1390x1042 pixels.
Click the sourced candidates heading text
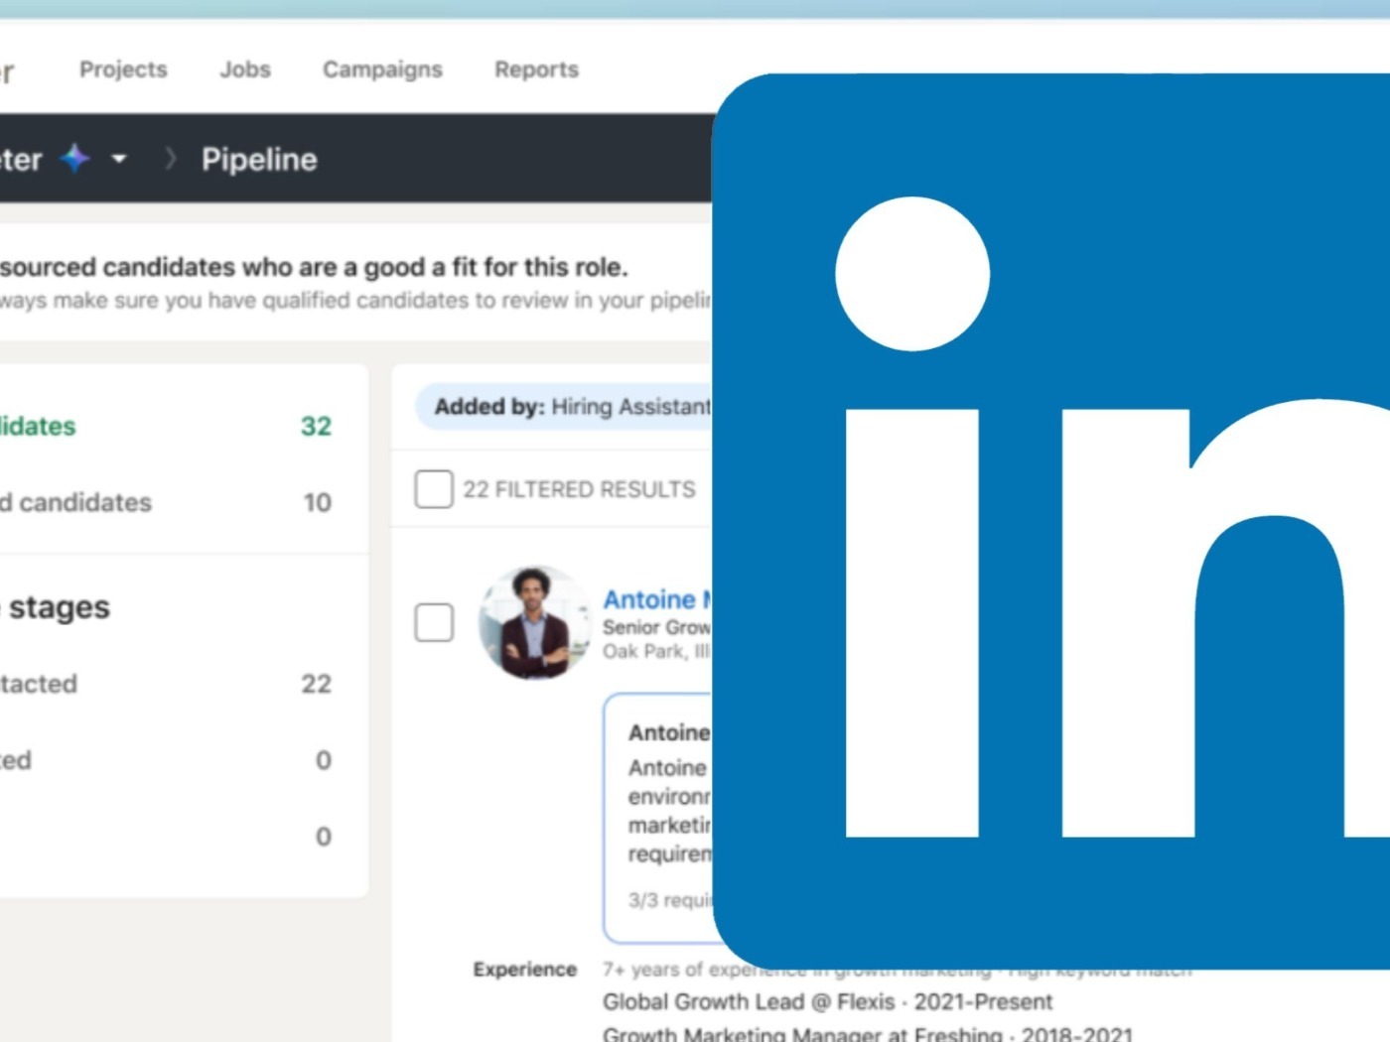[314, 267]
